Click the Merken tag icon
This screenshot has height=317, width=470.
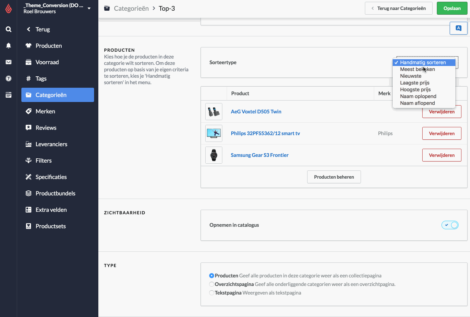pos(29,111)
